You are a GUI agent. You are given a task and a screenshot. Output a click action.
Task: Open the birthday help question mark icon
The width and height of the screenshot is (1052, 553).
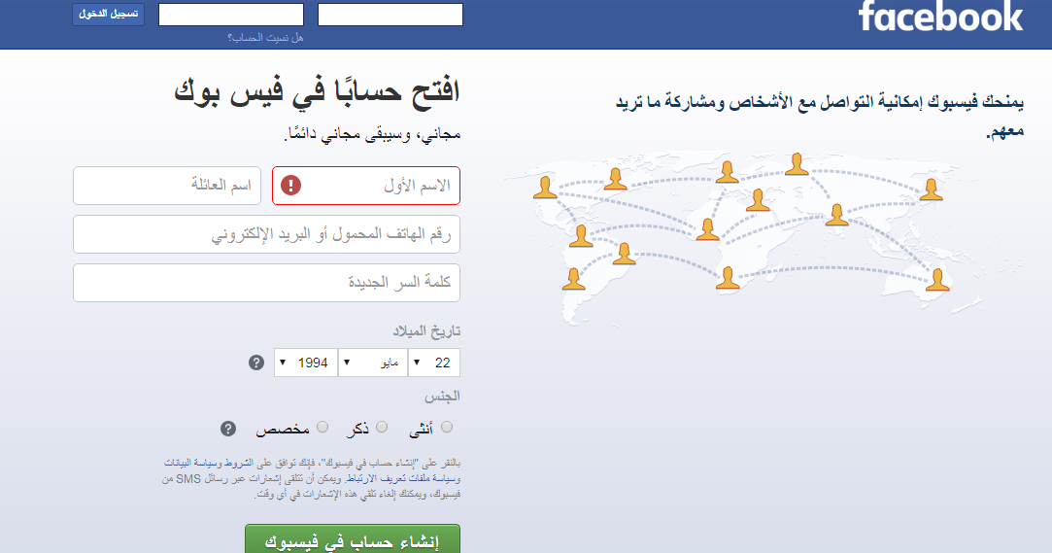pyautogui.click(x=256, y=363)
